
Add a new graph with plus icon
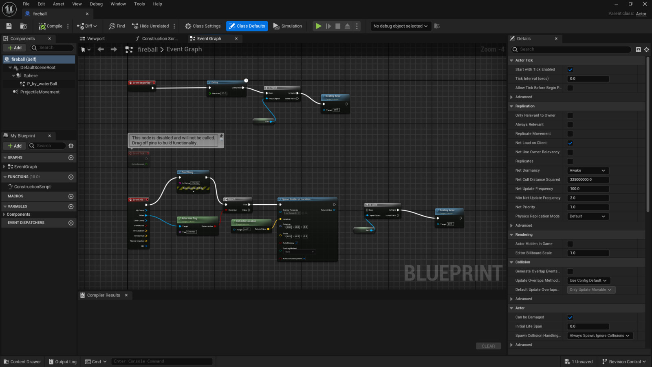tap(71, 157)
